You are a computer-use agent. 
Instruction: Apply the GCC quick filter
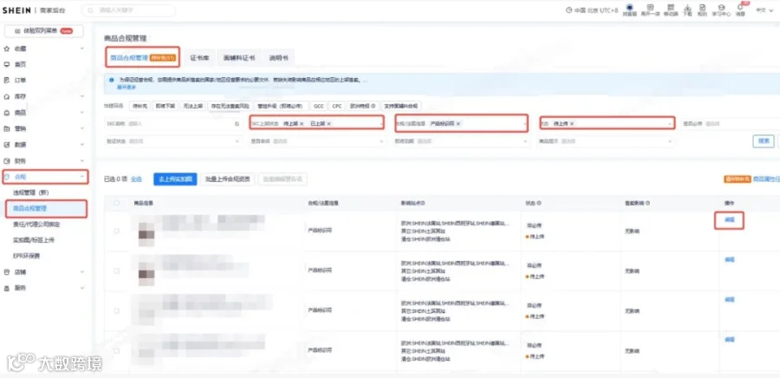pyautogui.click(x=318, y=106)
